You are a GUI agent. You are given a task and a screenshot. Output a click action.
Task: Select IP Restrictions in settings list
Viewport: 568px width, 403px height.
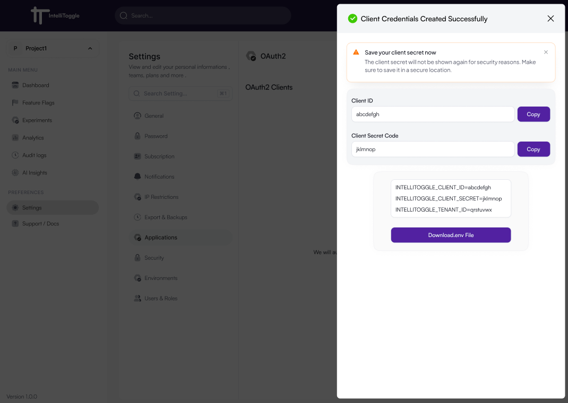pyautogui.click(x=161, y=197)
